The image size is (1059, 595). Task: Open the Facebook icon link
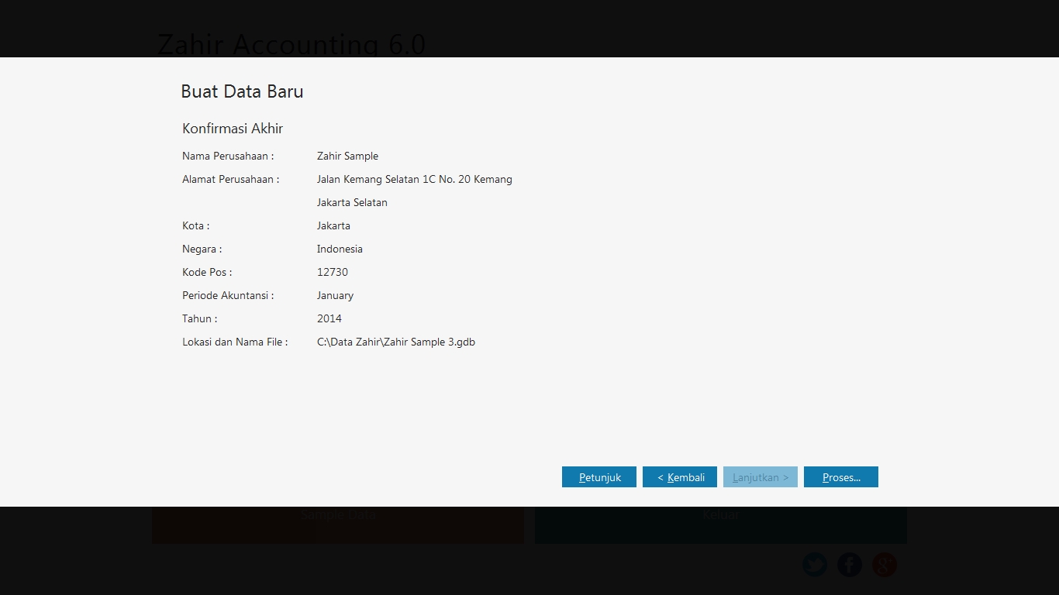(850, 565)
